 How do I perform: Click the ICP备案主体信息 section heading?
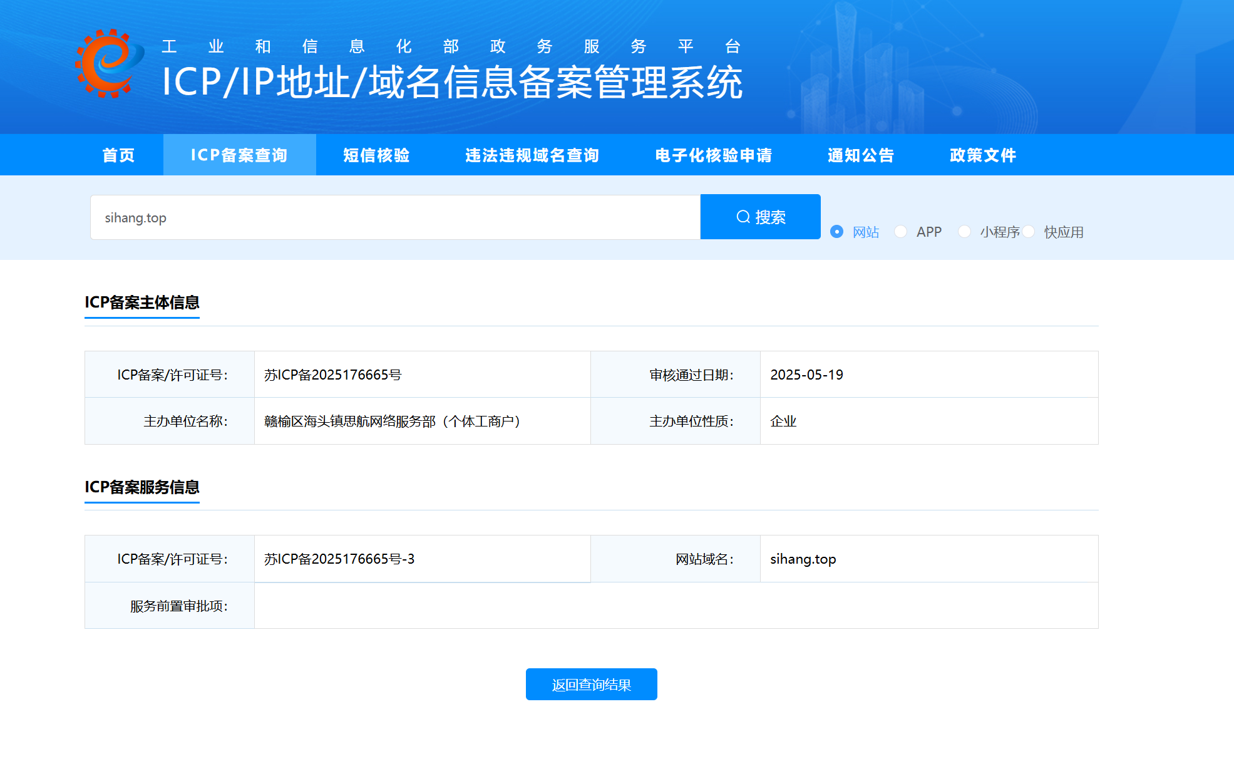tap(142, 303)
